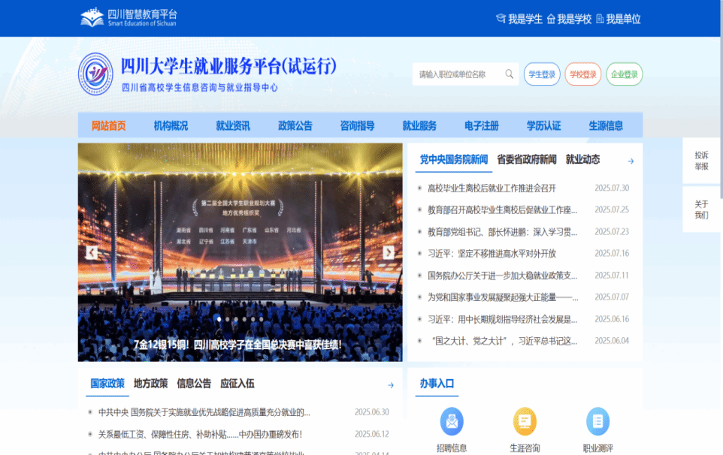Go to next carousel slide
The image size is (723, 455).
coord(389,252)
